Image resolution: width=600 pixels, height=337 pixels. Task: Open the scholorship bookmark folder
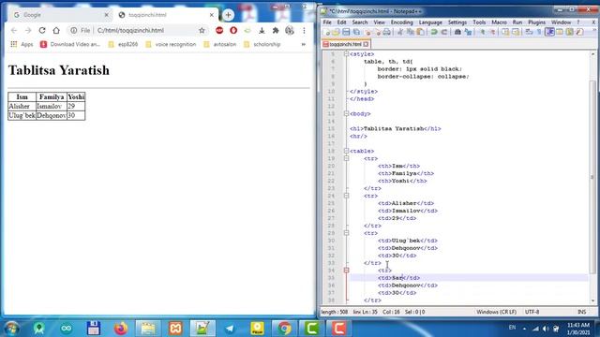(262, 44)
